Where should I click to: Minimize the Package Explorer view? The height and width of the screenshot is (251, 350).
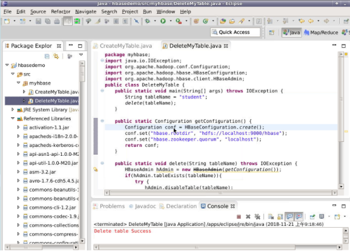coord(71,45)
